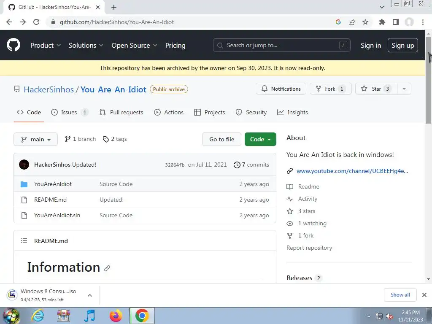The height and width of the screenshot is (324, 432).
Task: Open the main branch selector dropdown
Action: 35,139
